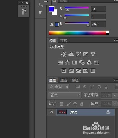Viewport: 118px width, 138px height.
Task: Add an Invert adjustment
Action: coord(64,71)
